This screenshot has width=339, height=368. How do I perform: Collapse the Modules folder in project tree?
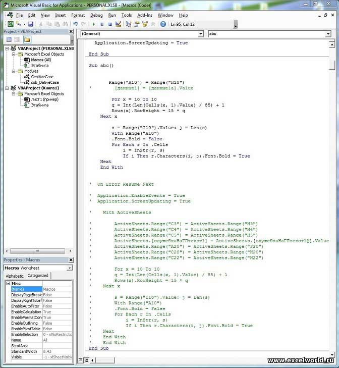pyautogui.click(x=14, y=71)
